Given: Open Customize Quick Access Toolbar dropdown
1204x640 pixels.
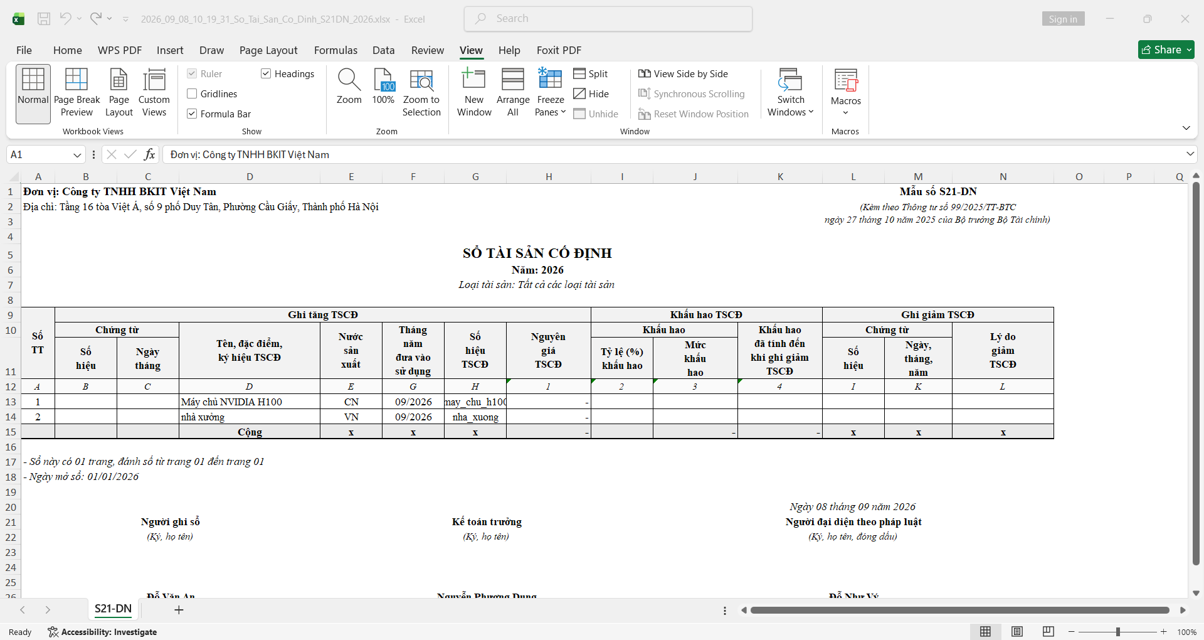Looking at the screenshot, I should pyautogui.click(x=125, y=19).
